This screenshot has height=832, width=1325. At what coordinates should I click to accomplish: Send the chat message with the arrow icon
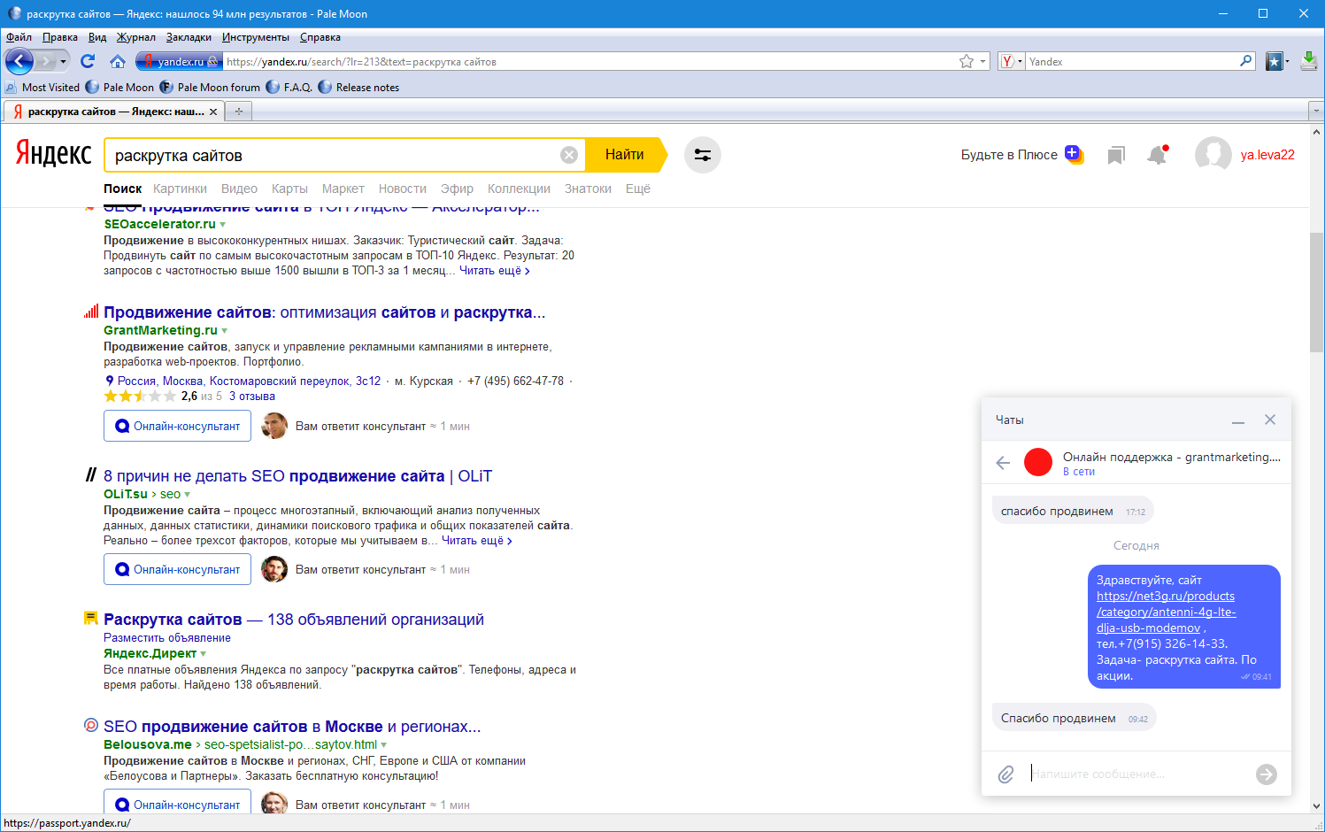1267,774
